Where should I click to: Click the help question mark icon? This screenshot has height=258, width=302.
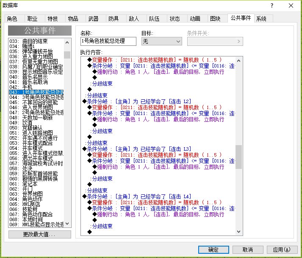coord(272,6)
